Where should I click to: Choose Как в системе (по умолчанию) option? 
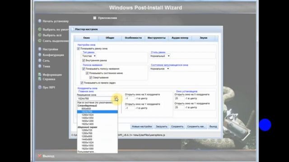pyautogui.click(x=98, y=103)
